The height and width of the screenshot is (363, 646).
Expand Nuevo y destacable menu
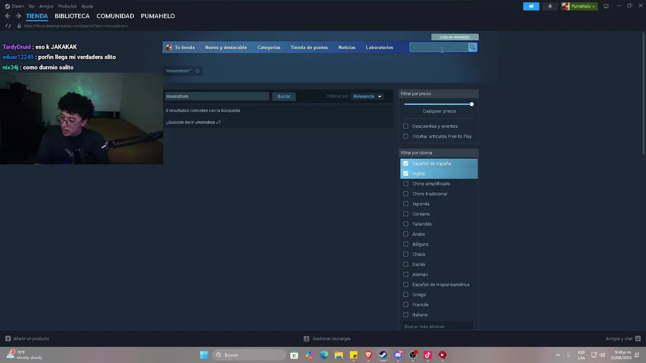coord(226,47)
